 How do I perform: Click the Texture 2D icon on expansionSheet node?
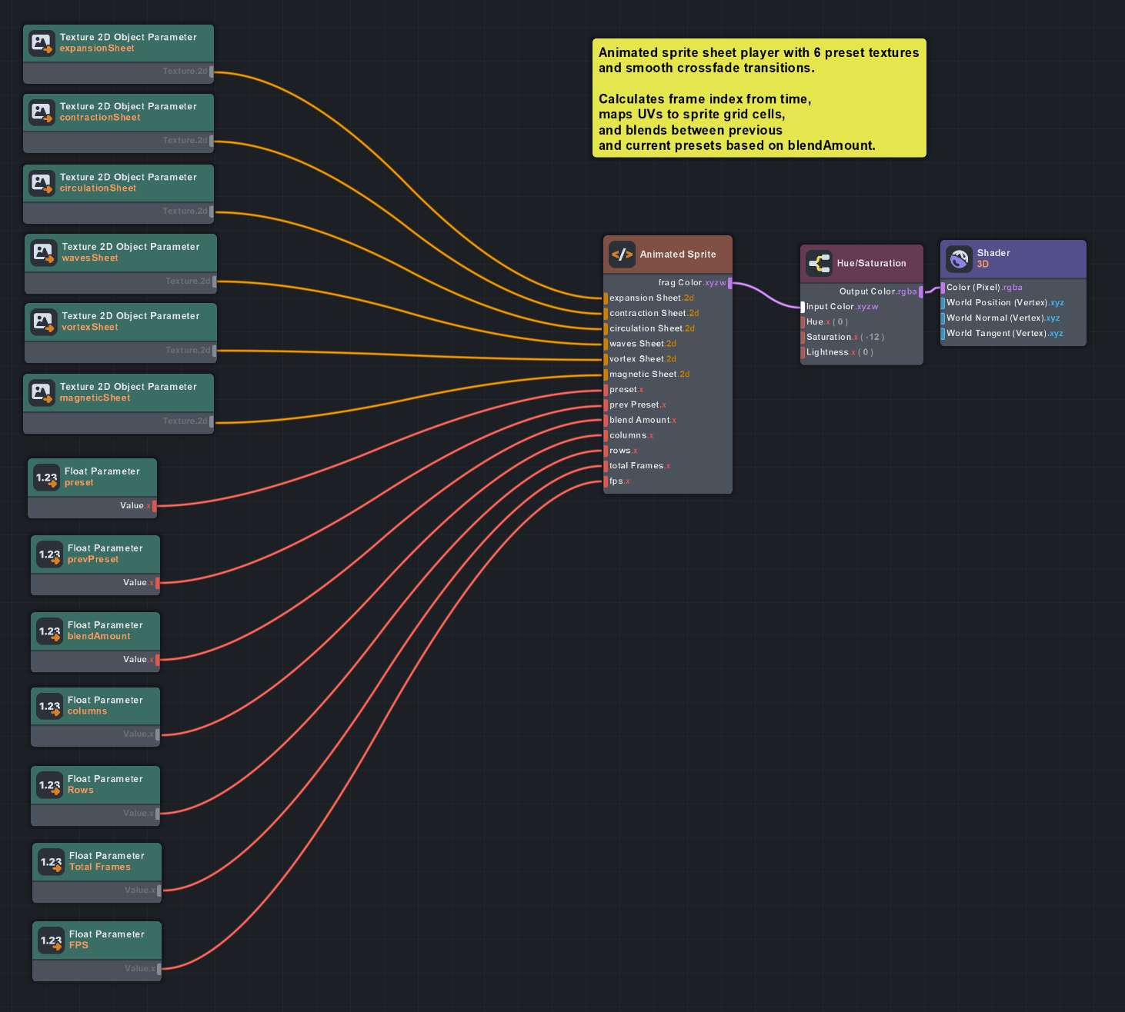click(42, 42)
